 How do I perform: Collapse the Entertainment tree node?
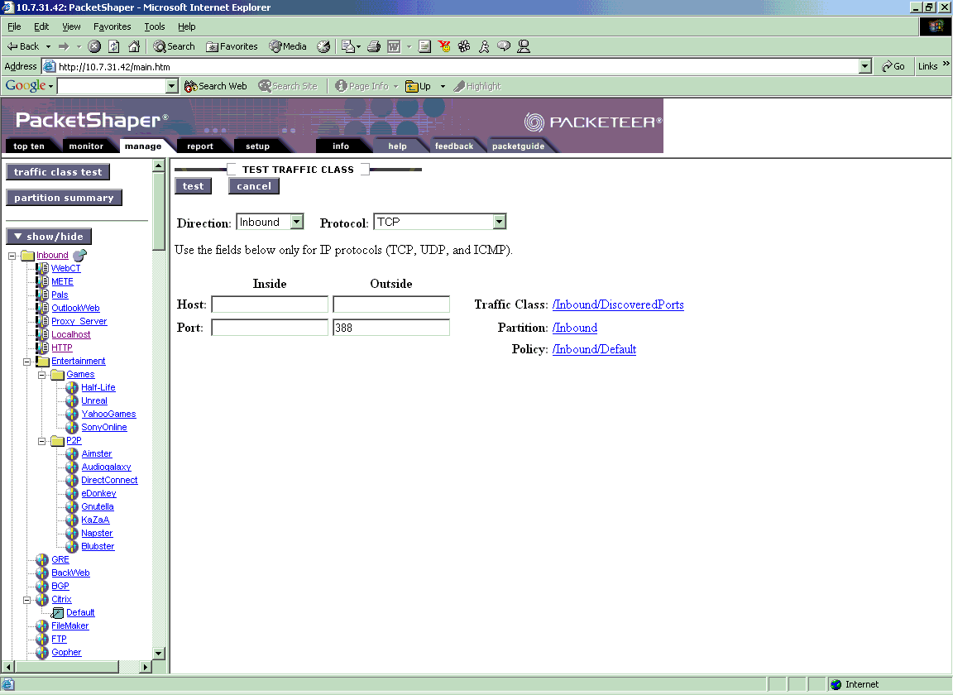[x=27, y=362]
